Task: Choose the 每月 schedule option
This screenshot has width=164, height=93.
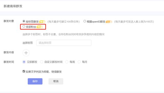Action: click(x=79, y=62)
